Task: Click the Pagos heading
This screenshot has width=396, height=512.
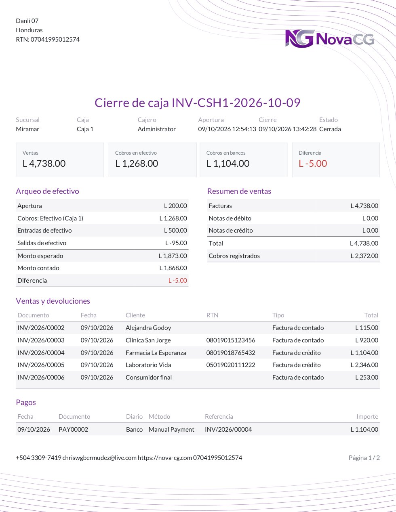Action: 26,403
